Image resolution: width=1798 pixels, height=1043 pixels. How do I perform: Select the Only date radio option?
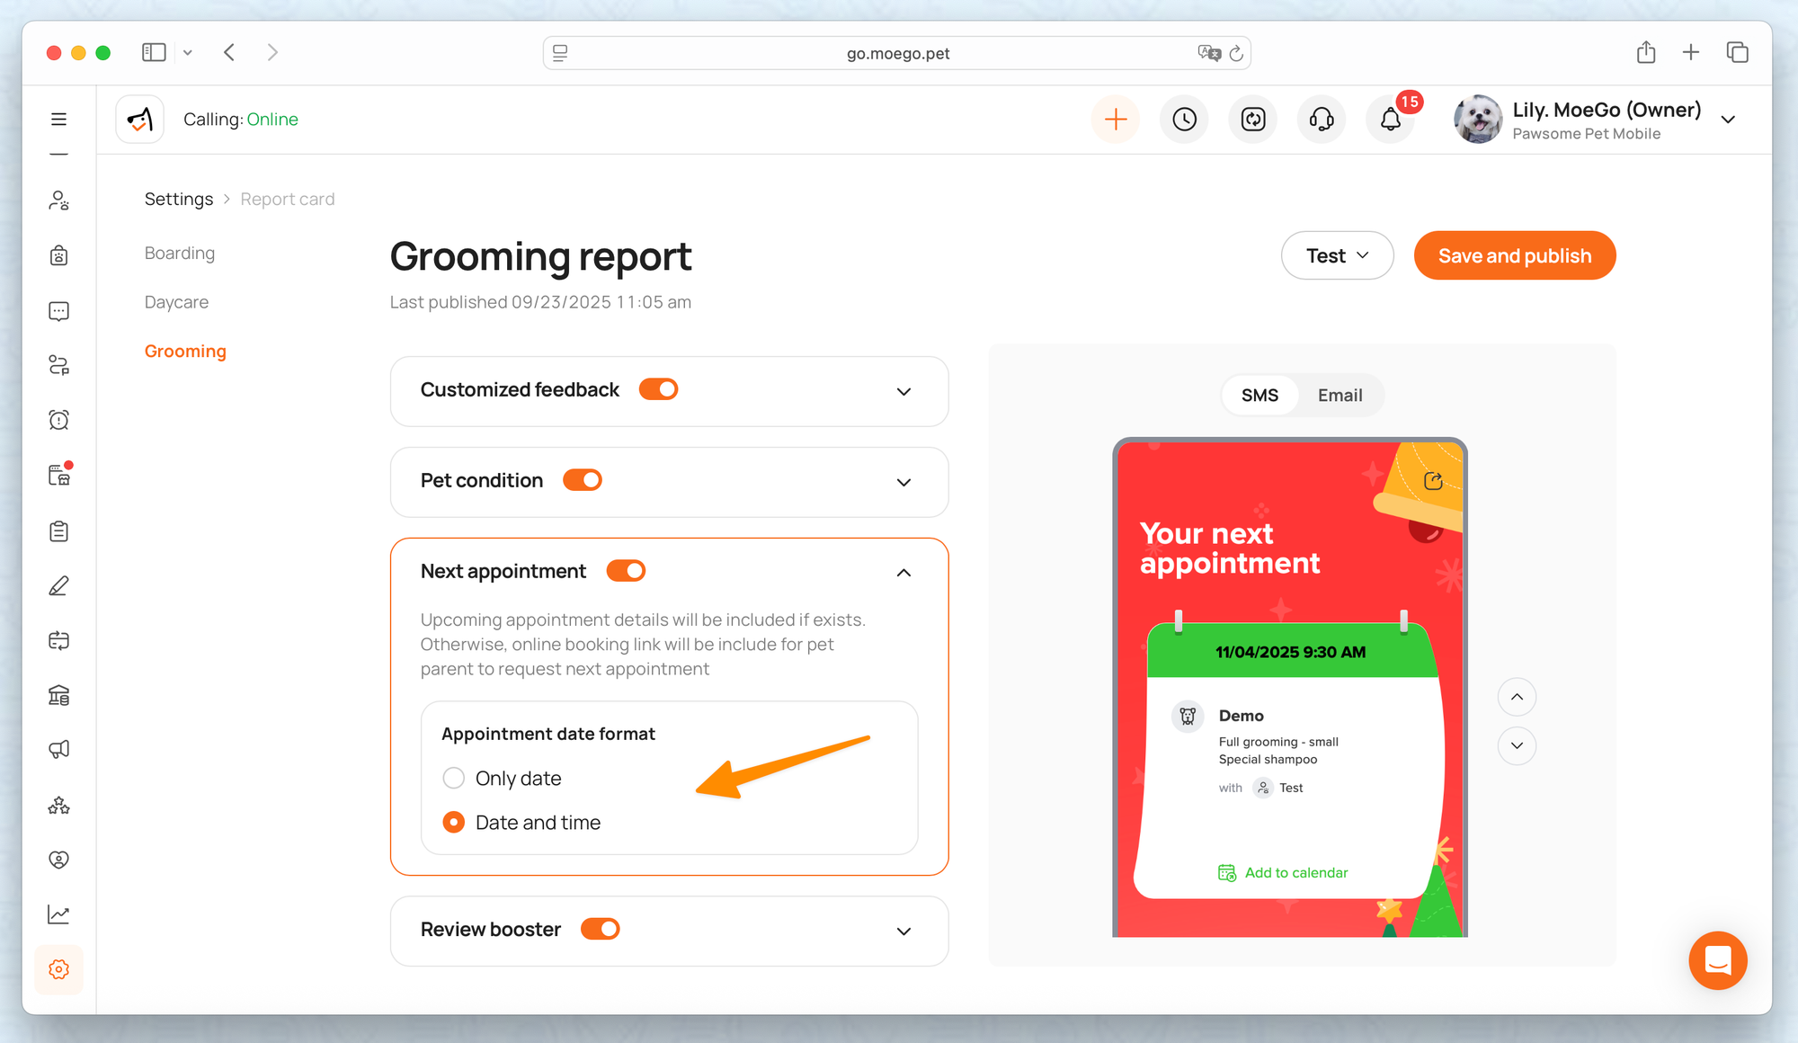tap(454, 778)
